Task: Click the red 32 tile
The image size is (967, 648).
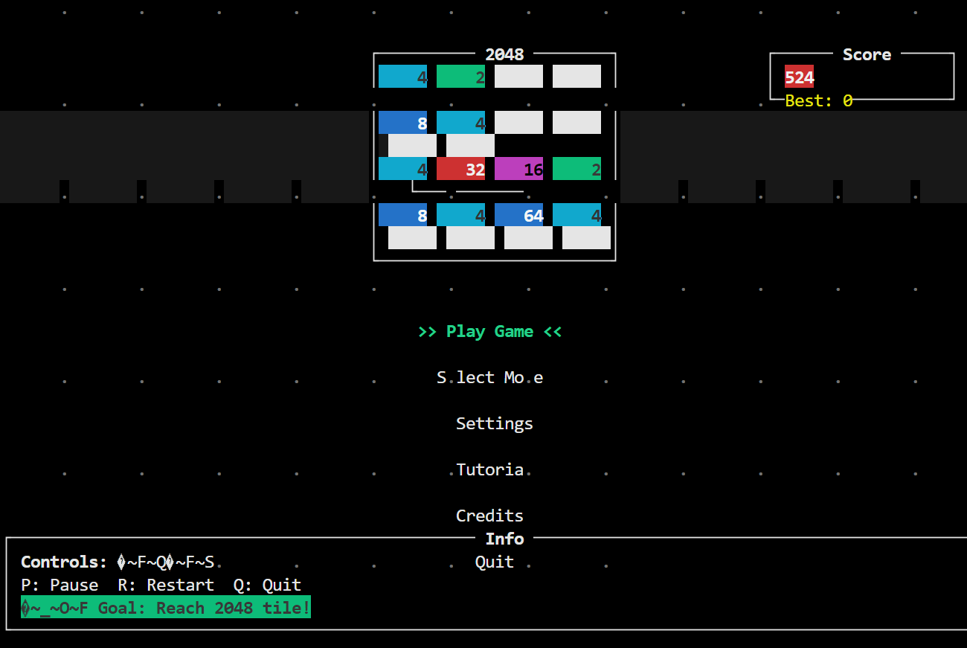Action: (x=460, y=169)
